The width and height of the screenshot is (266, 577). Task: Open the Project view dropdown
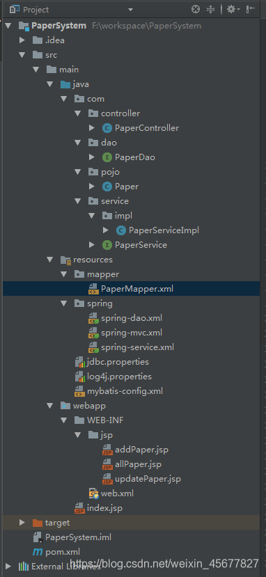(x=131, y=10)
